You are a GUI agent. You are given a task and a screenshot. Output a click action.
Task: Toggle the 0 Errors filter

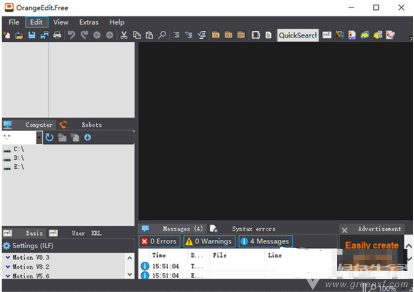coord(159,241)
